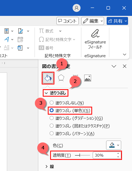Click the 透明度 transparency slider

[x=82, y=155]
